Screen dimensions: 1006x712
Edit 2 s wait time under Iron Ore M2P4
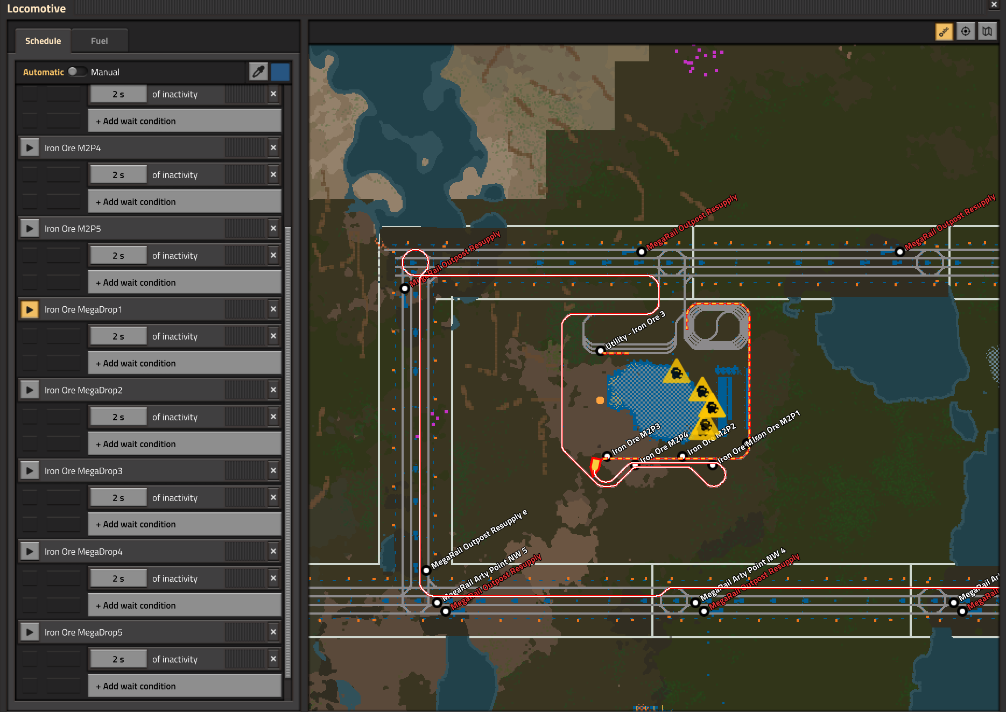(118, 175)
